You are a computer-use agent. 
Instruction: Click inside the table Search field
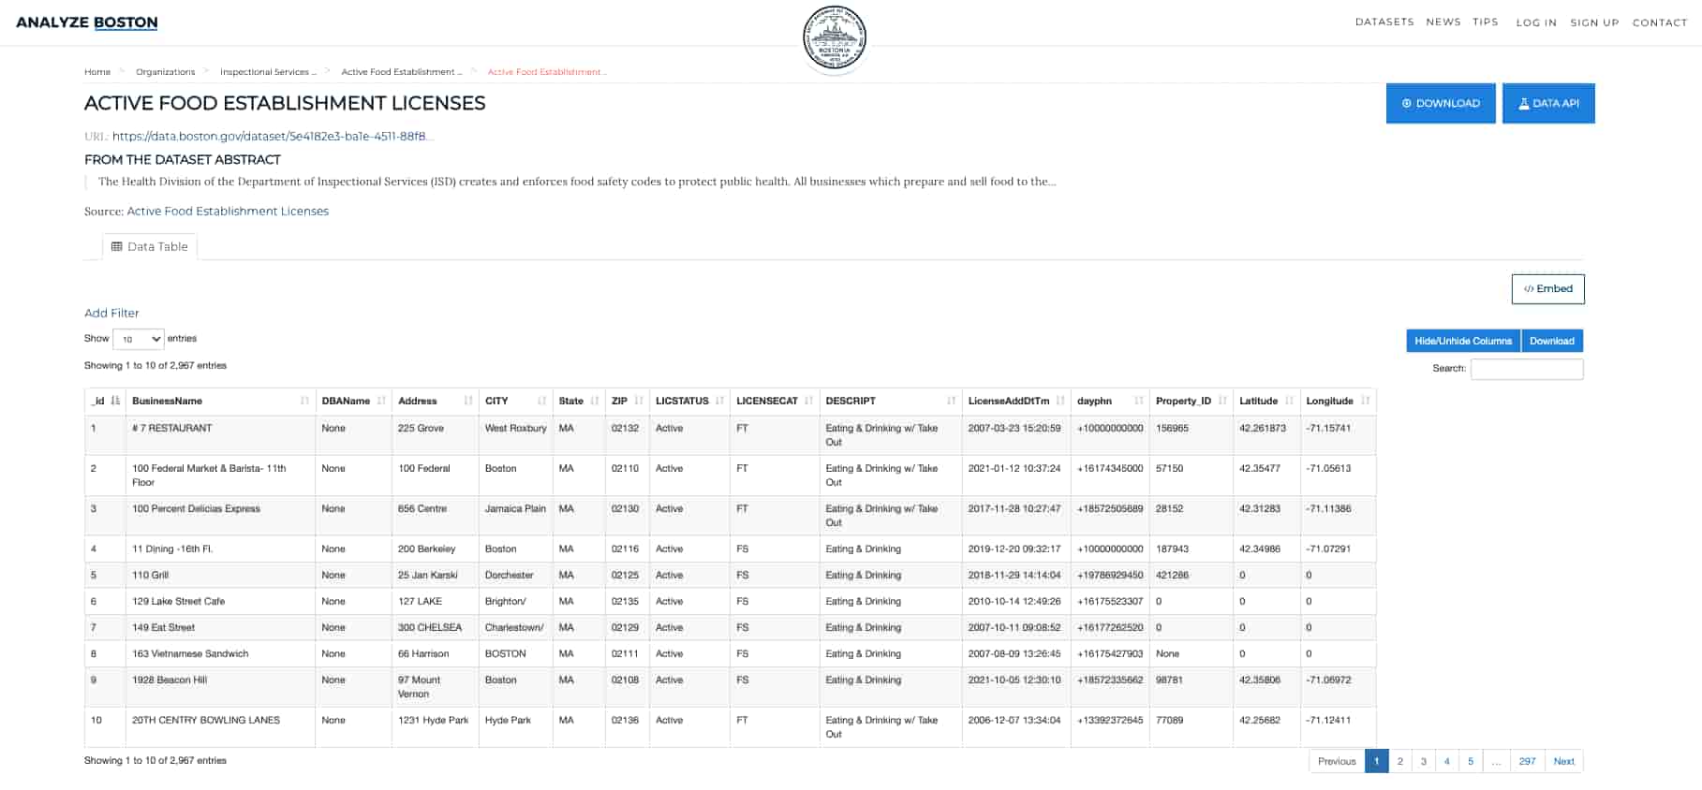point(1526,369)
